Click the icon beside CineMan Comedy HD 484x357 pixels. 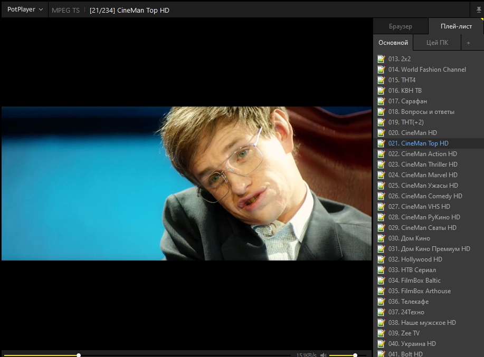[382, 196]
